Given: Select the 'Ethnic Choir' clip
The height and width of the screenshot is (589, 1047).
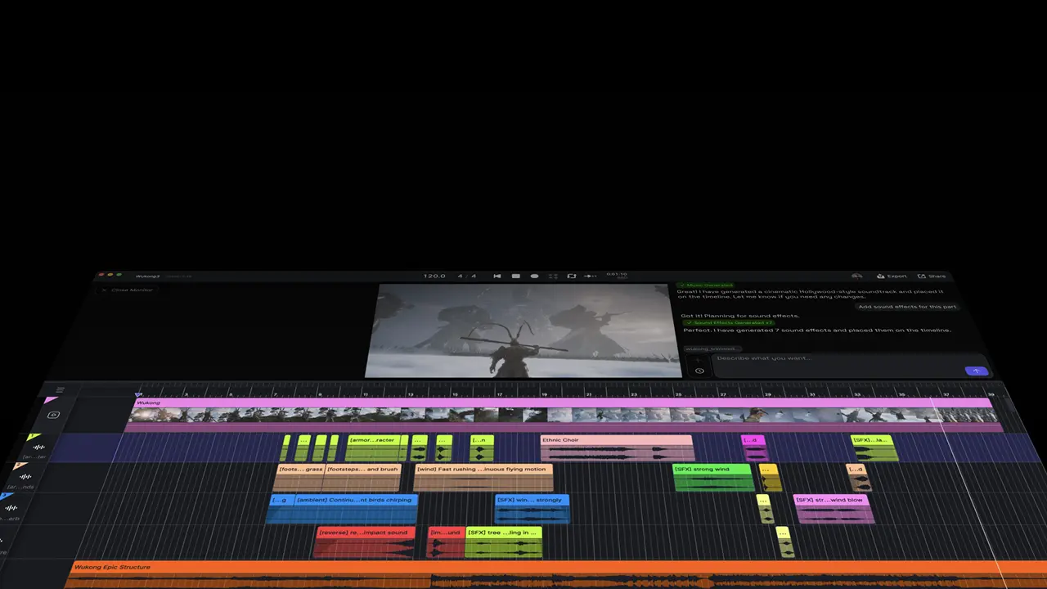Looking at the screenshot, I should [x=617, y=448].
